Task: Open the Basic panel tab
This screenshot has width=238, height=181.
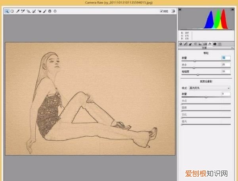Action: click(180, 44)
